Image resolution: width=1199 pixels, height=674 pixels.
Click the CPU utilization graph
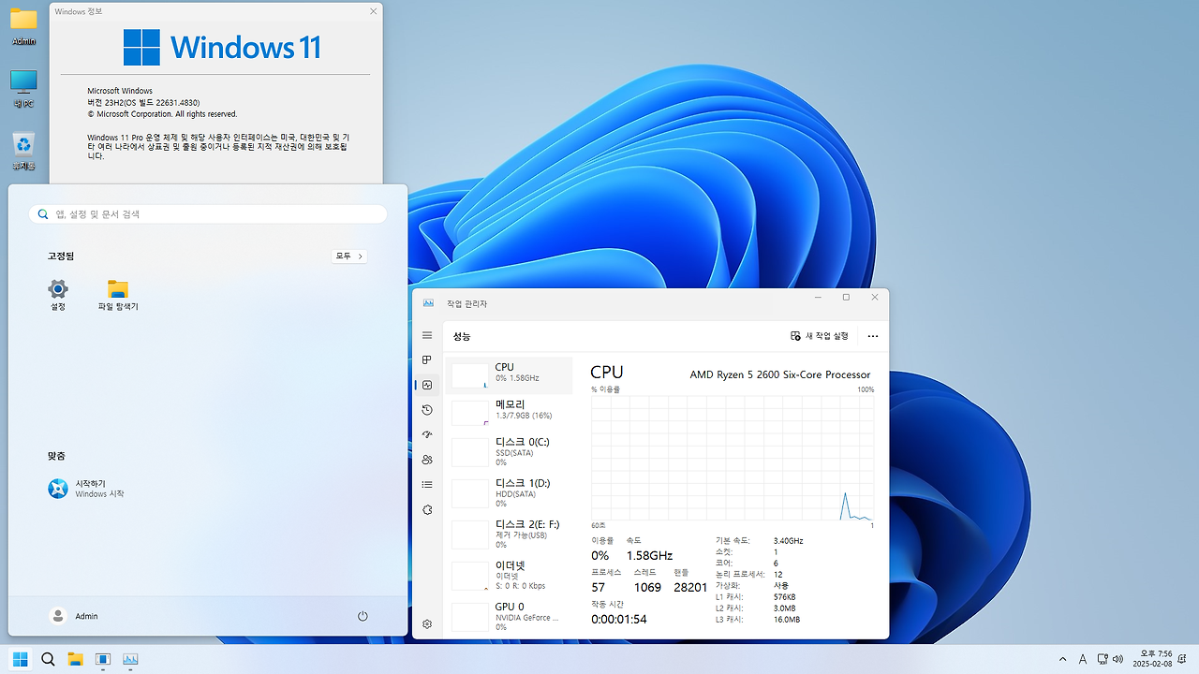tap(733, 458)
